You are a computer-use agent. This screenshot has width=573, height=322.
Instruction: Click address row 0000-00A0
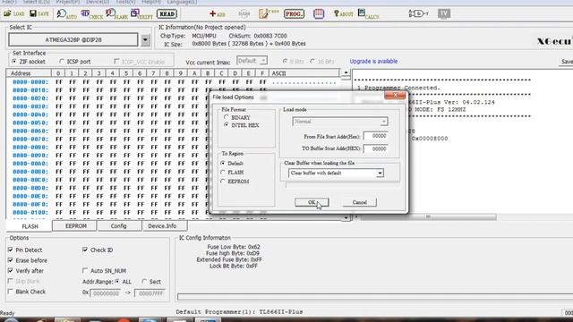30,164
